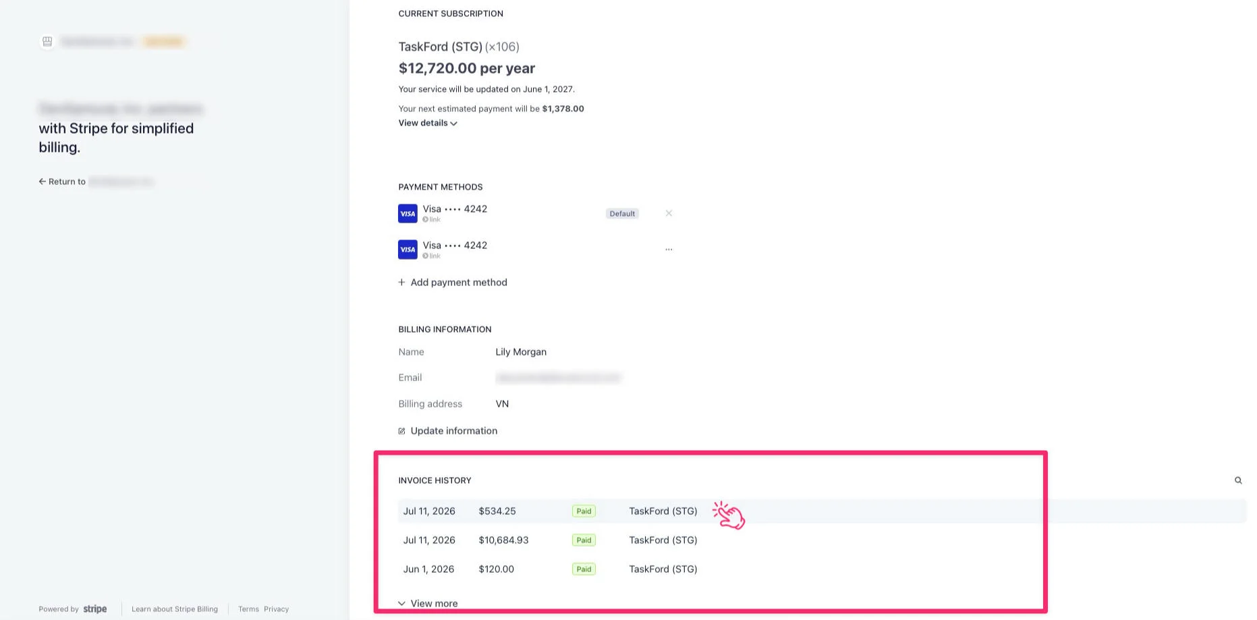Click the name value Lily Morgan
This screenshot has height=620, width=1257.
click(521, 352)
